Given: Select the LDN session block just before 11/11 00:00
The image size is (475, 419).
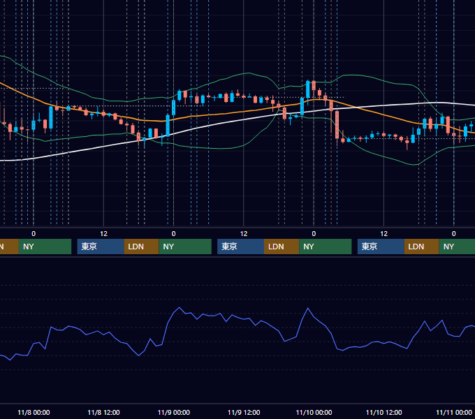Looking at the screenshot, I should [x=422, y=247].
